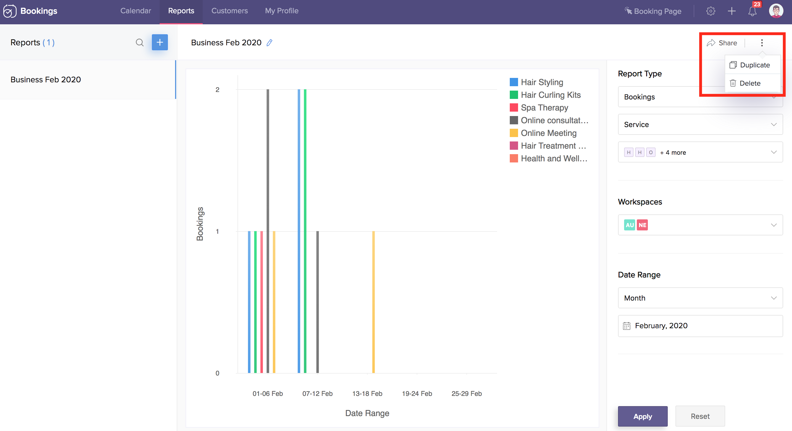Toggle Spa Therapy series in legend
Image resolution: width=792 pixels, height=431 pixels.
coord(544,108)
